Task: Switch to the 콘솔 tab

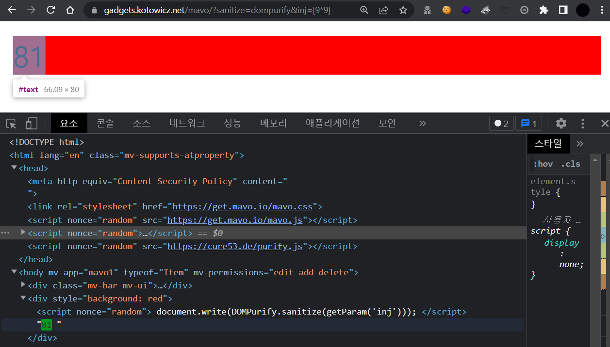Action: [105, 124]
